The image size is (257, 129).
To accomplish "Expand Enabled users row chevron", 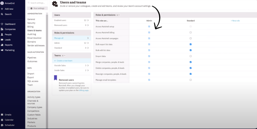I will point(88,20).
